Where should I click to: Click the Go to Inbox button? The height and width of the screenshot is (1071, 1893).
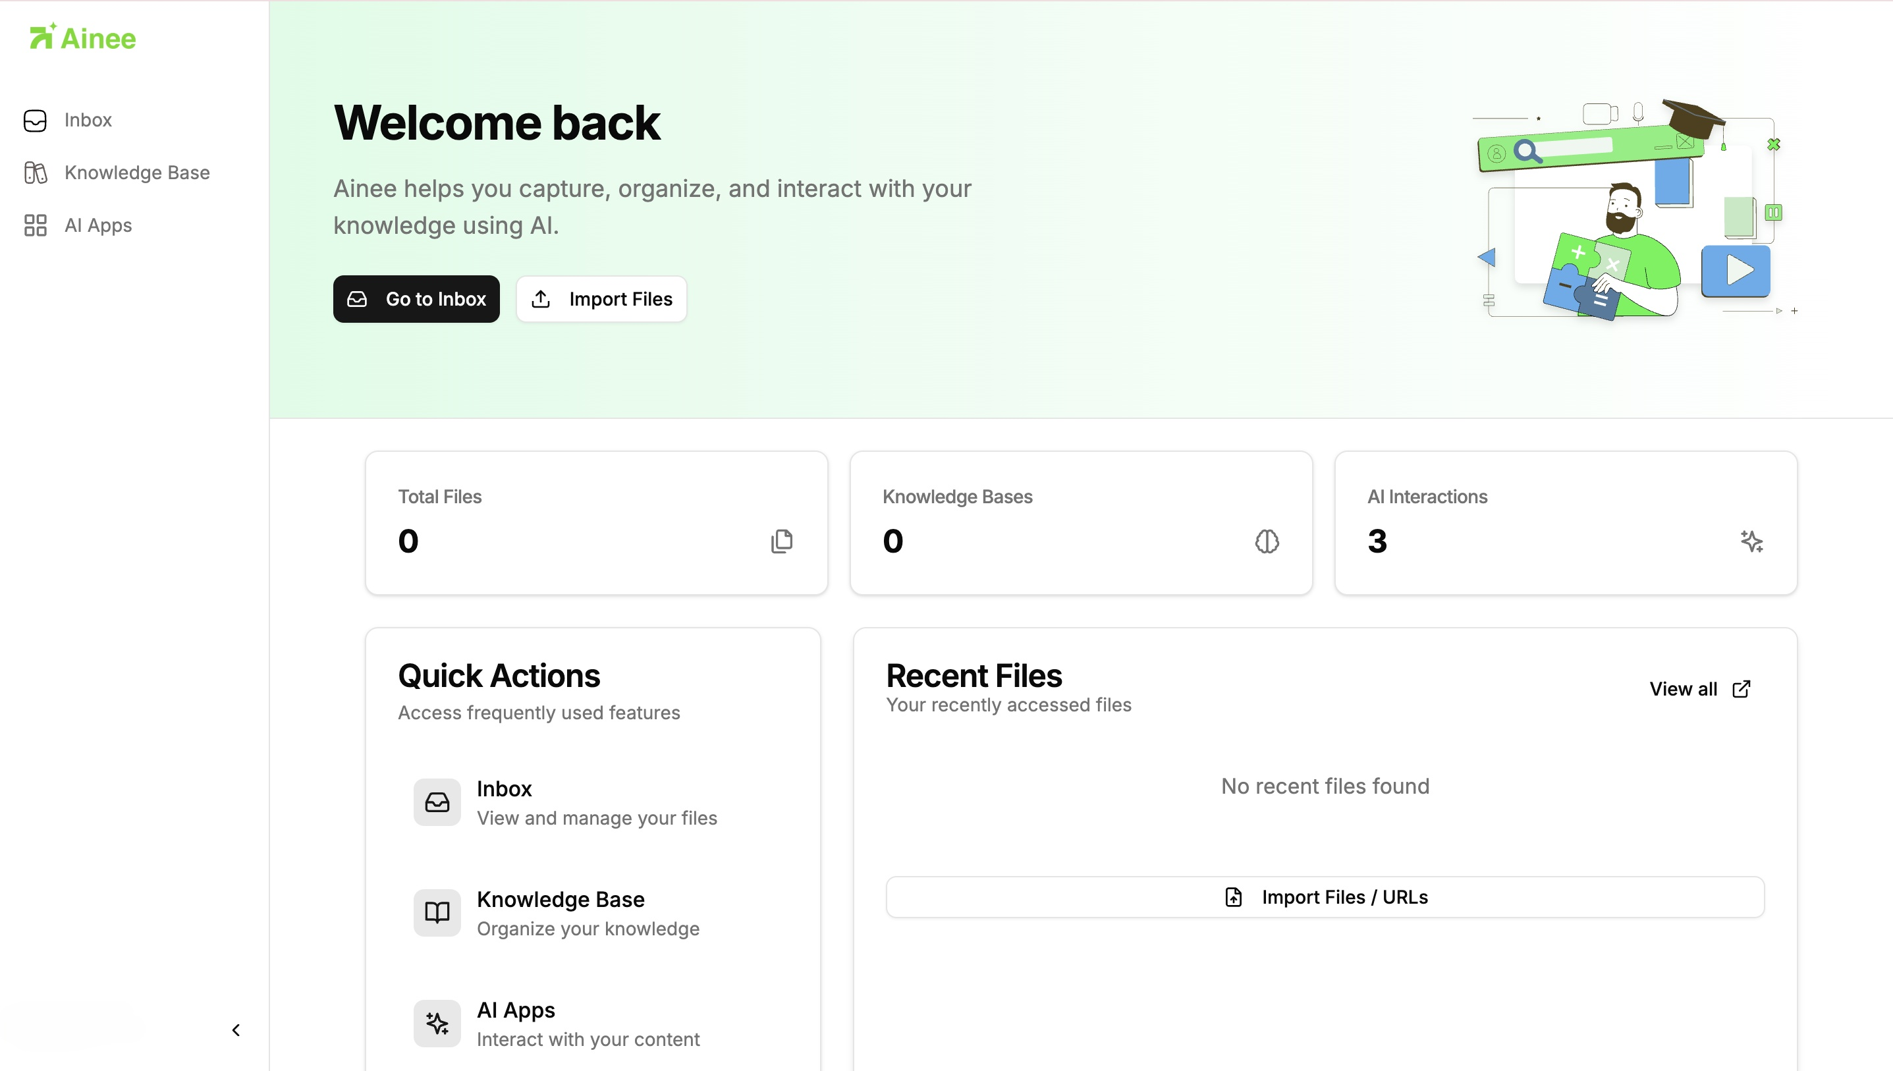[x=416, y=298]
